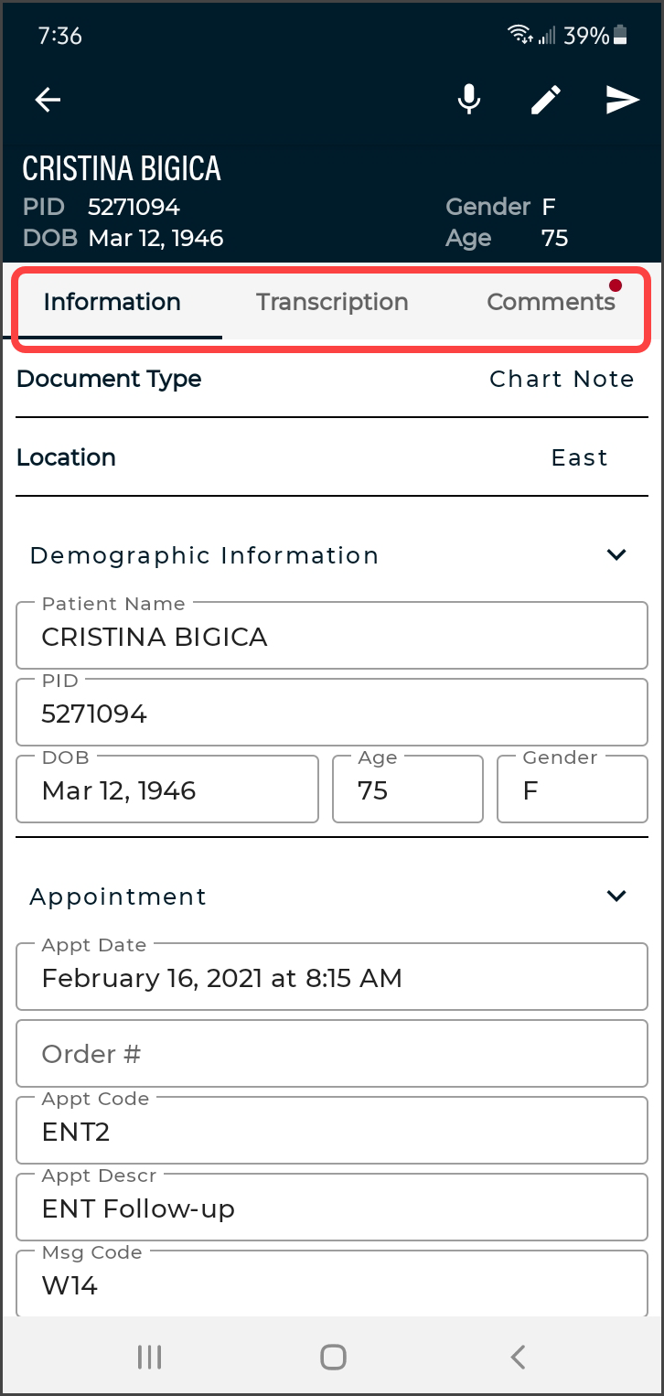
Task: Select the Information tab
Action: click(x=112, y=303)
